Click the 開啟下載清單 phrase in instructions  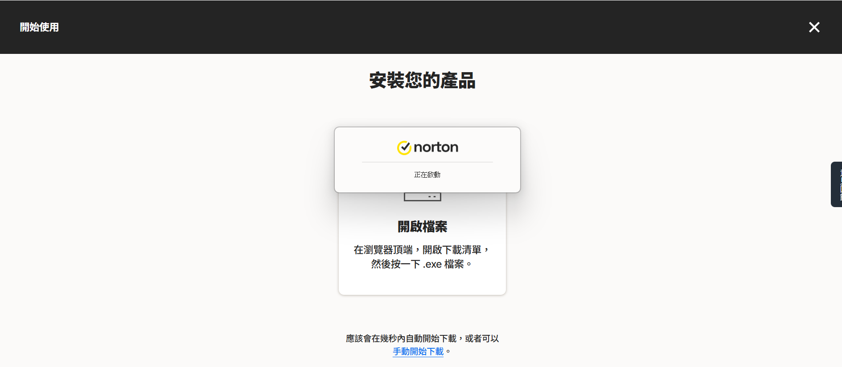tap(452, 250)
